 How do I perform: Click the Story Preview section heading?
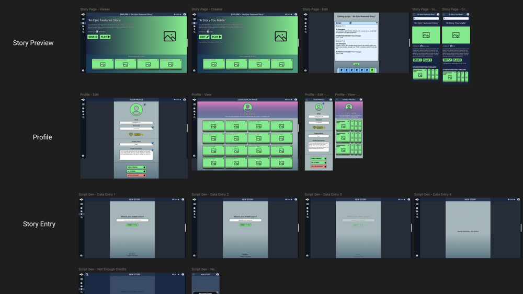(33, 43)
